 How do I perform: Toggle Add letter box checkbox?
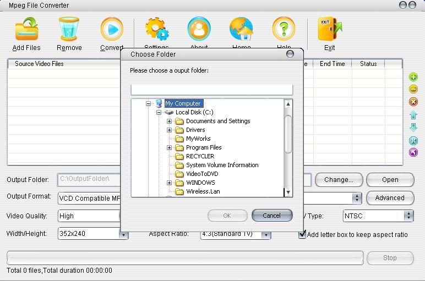coord(302,234)
